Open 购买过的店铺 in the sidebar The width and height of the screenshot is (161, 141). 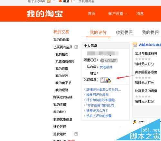pos(63,97)
